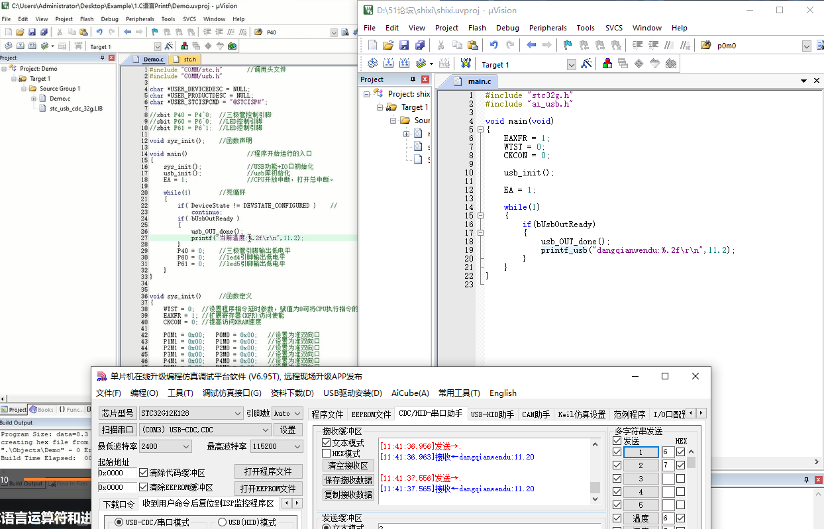Screen dimensions: 824x529
Task: Paste from clipboard in shixi µVision toolbar
Action: click(472, 45)
